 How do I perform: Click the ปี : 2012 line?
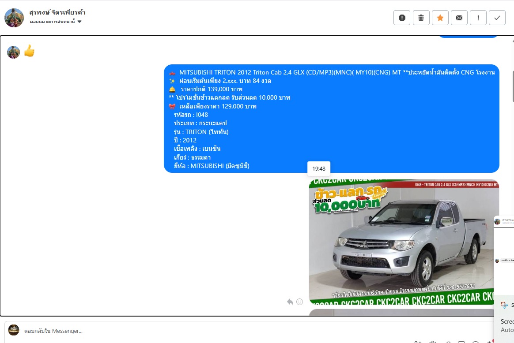[x=185, y=140]
